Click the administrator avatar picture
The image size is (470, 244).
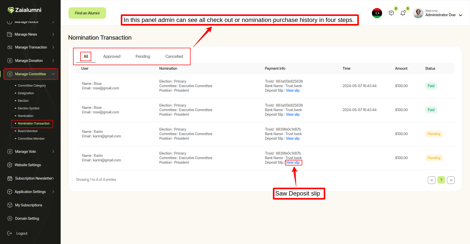(x=418, y=13)
